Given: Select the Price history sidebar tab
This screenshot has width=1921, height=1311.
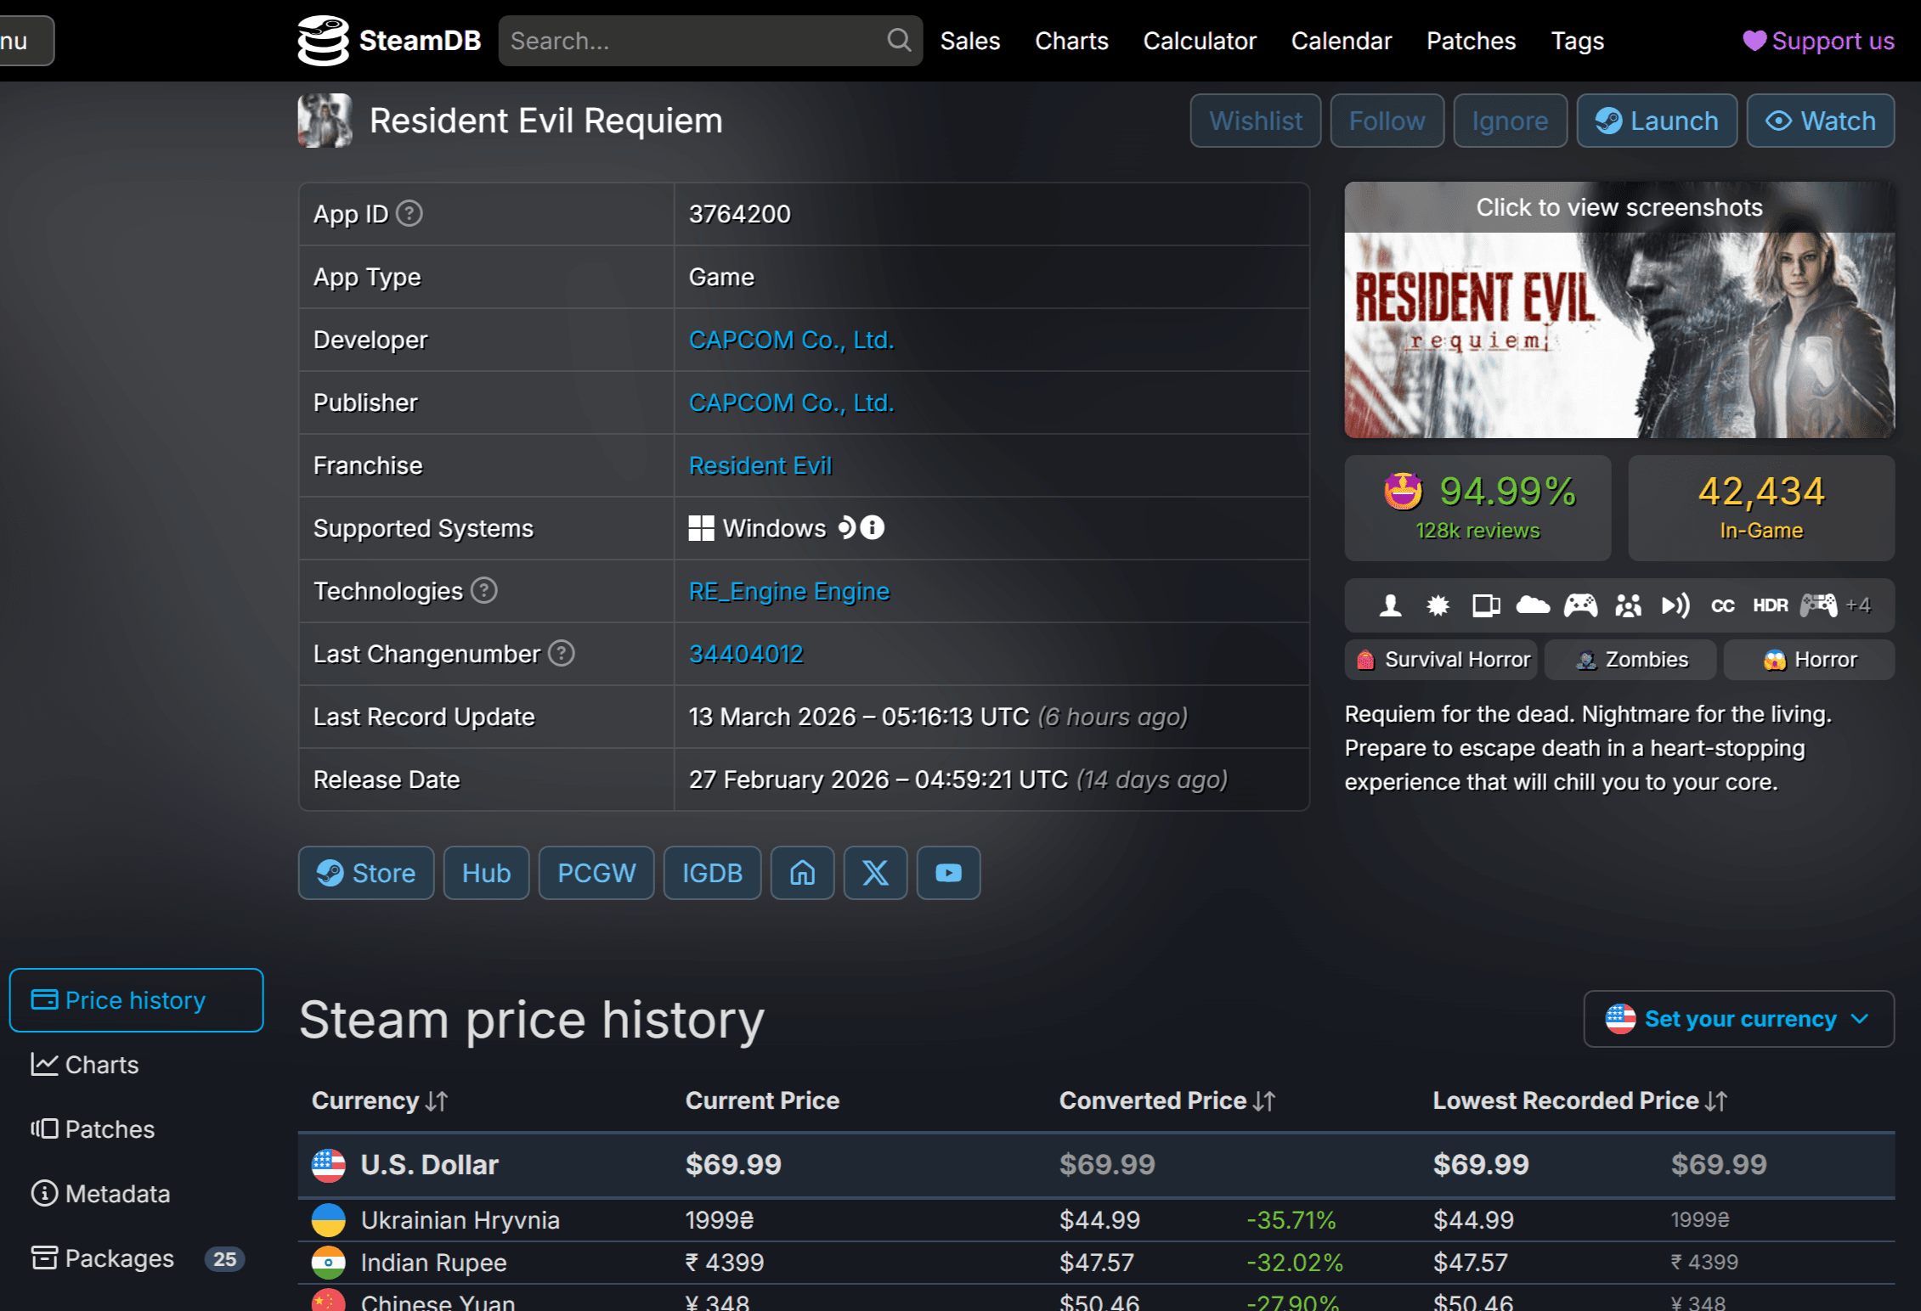Looking at the screenshot, I should [137, 1000].
